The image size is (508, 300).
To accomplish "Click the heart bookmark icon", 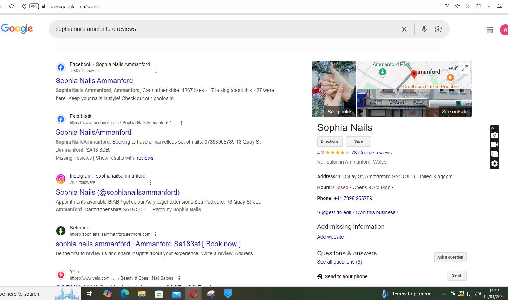I will pyautogui.click(x=478, y=6).
